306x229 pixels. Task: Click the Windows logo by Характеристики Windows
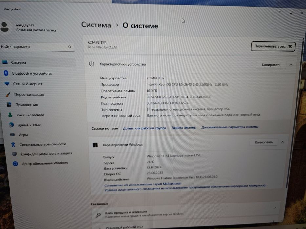pos(95,145)
